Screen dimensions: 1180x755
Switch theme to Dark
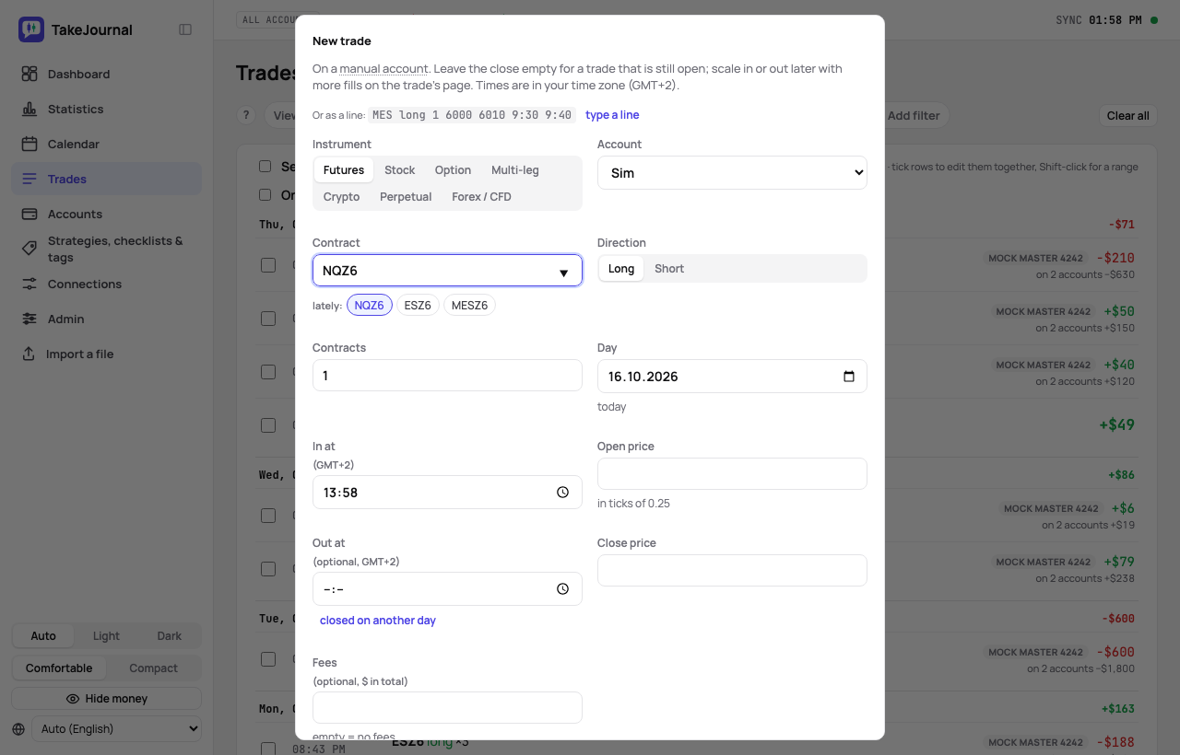170,636
